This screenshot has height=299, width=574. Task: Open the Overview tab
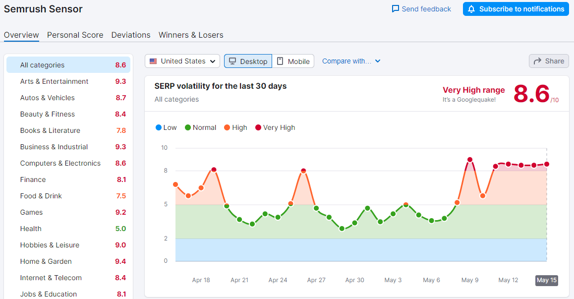pyautogui.click(x=21, y=35)
